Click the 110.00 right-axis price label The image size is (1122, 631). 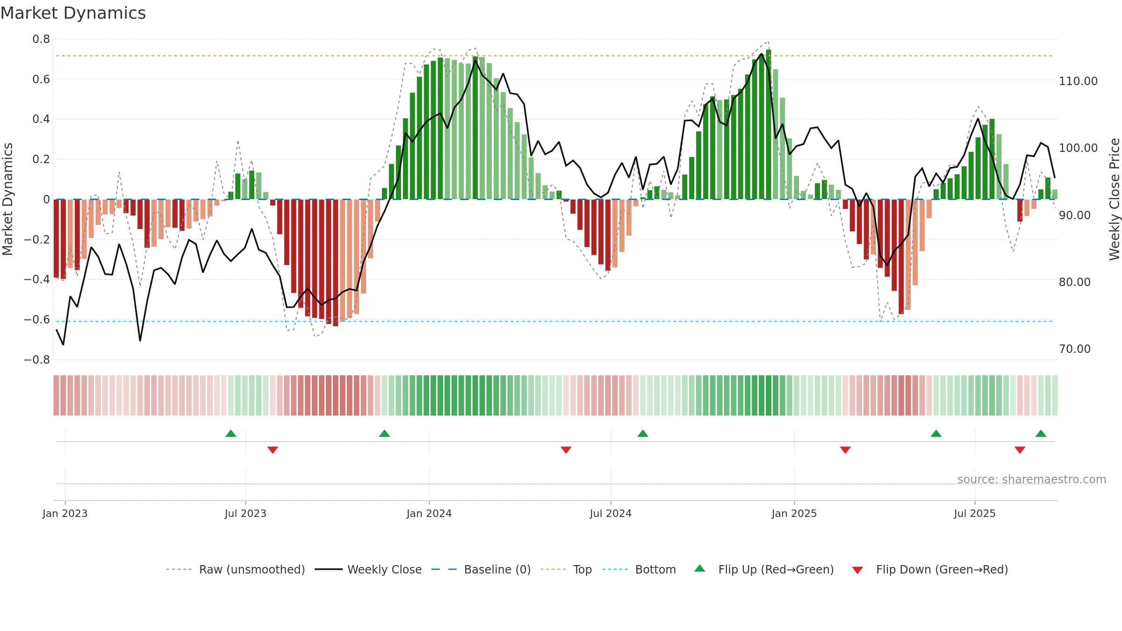[1078, 81]
